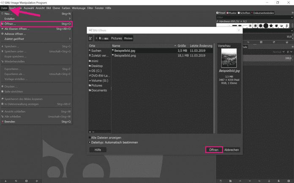
Task: Click the 'Abbrechen' button
Action: point(231,150)
